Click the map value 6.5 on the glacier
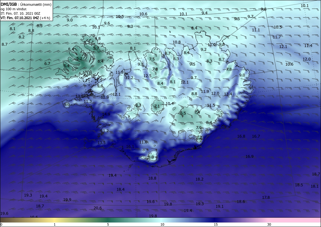The image size is (321, 227). (183, 113)
